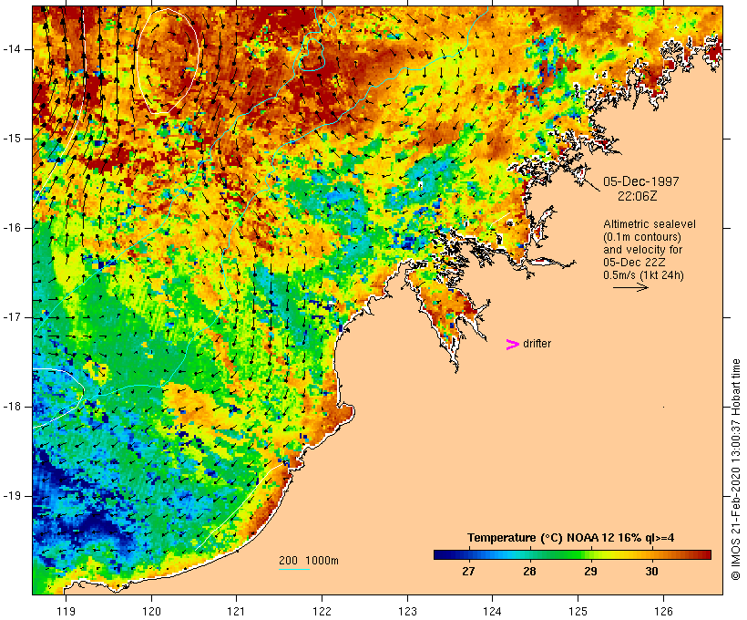Viewport: 747px width, 620px height.
Task: Click the longitude label 119
Action: coord(66,611)
